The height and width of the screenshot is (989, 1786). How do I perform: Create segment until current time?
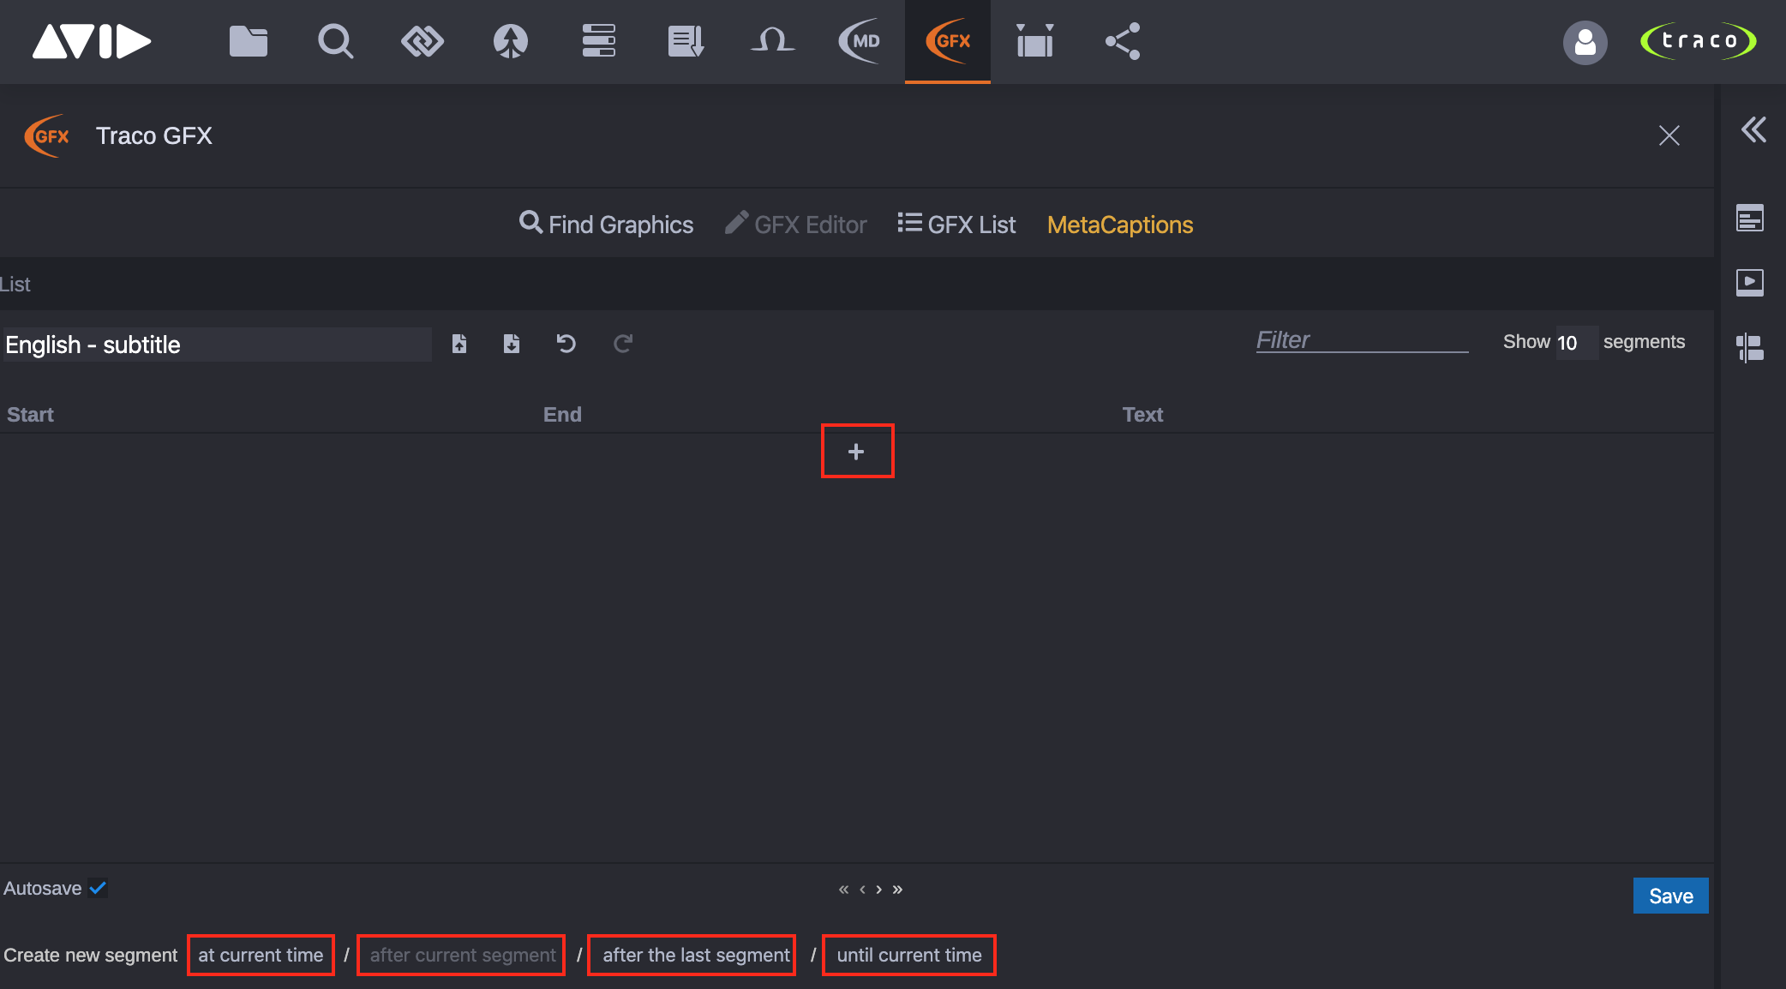(909, 955)
